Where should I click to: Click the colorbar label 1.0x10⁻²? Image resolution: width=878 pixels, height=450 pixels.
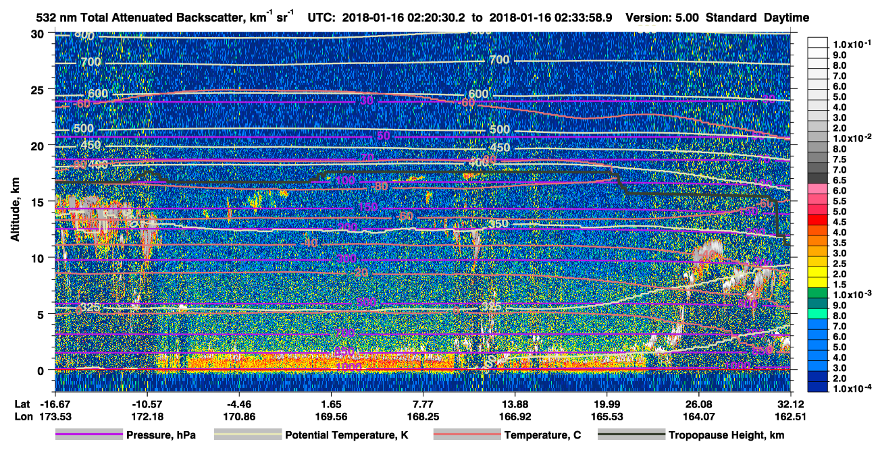point(854,138)
